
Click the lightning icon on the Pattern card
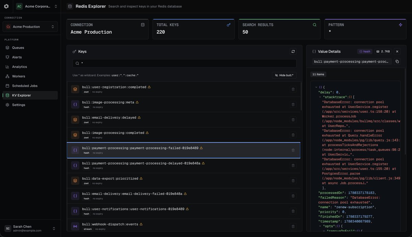pyautogui.click(x=400, y=25)
